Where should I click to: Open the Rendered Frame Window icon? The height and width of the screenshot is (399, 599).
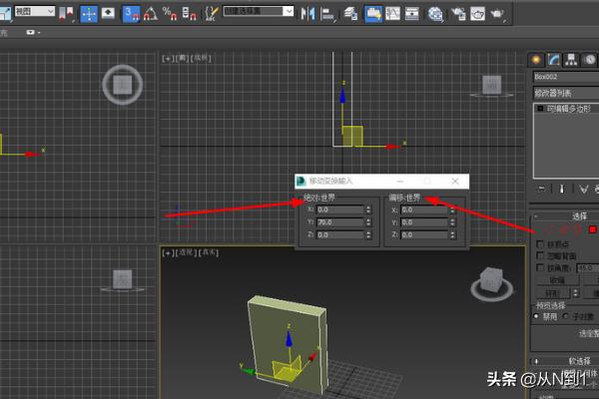(x=477, y=14)
